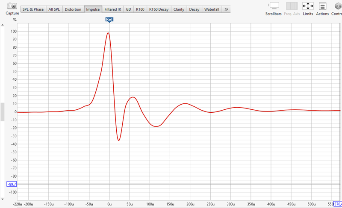
Task: Toggle the Scrollbars icon
Action: point(274,6)
